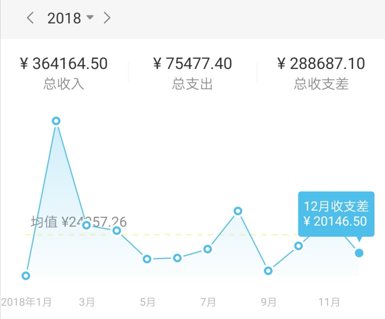This screenshot has height=319, width=385.
Task: Tap the 5月 axis label
Action: pyautogui.click(x=147, y=302)
